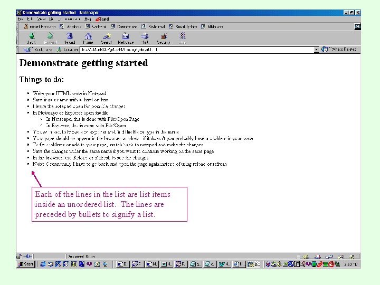The height and width of the screenshot is (285, 380).
Task: Collapse the Navigation toolbar using its grip
Action: pos(17,39)
